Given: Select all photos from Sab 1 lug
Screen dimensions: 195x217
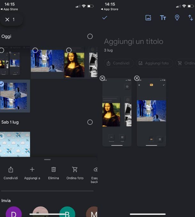Looking at the screenshot, I should [90, 122].
